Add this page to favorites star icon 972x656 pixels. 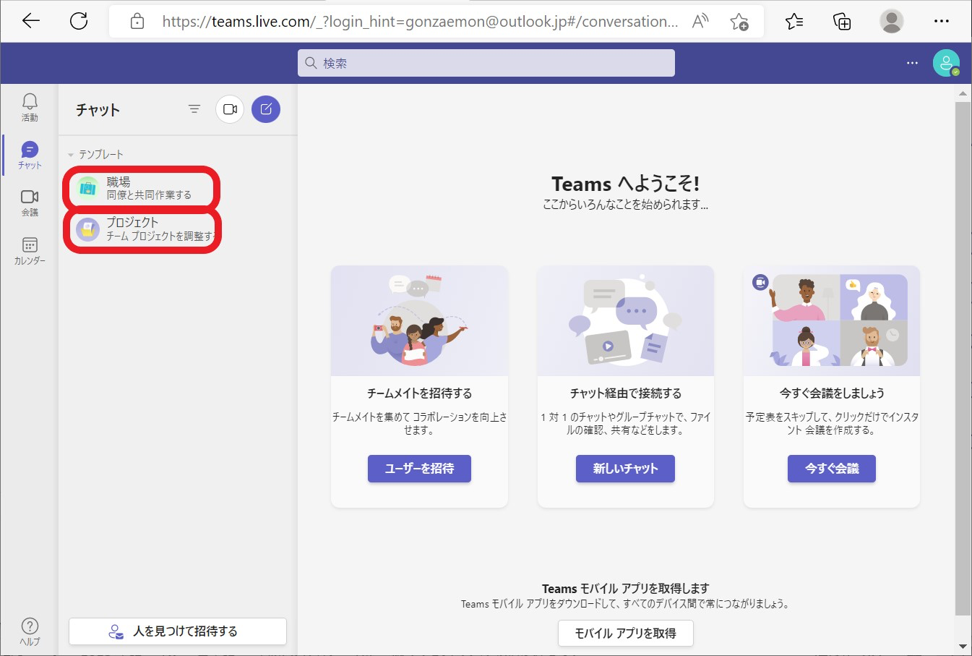point(739,22)
